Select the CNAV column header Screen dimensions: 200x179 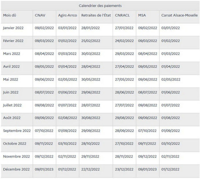[40, 15]
